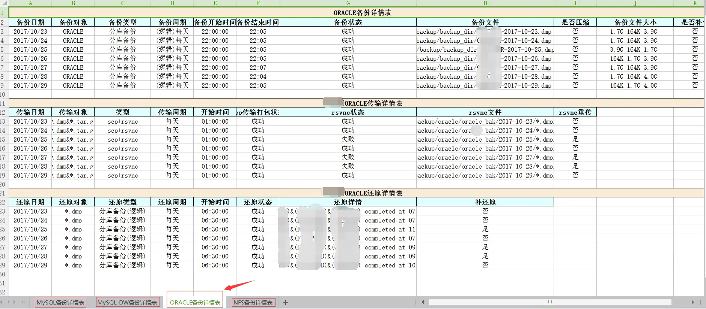Image resolution: width=706 pixels, height=309 pixels.
Task: Select the size cell 164K 1.7G 3.9G
Action: 635,58
